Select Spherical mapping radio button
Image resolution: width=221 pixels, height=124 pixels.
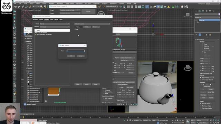tap(203, 48)
